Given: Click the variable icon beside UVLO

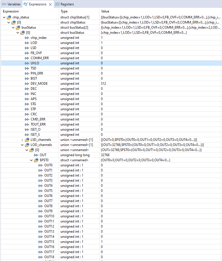Looking at the screenshot, I should click(x=27, y=63).
